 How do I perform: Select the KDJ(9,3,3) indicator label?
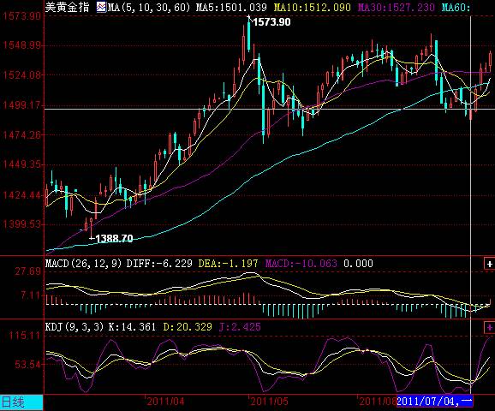75,327
